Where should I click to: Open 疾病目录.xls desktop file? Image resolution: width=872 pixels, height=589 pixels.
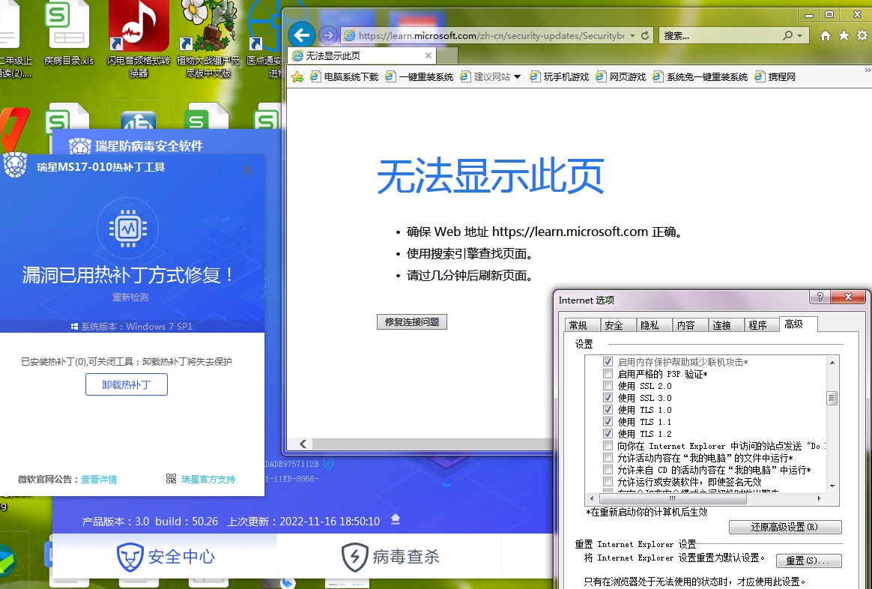tap(69, 34)
